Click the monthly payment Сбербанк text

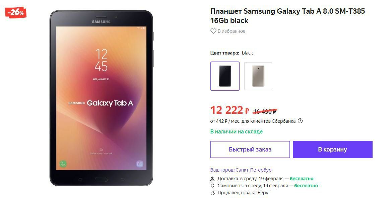[x=253, y=121]
